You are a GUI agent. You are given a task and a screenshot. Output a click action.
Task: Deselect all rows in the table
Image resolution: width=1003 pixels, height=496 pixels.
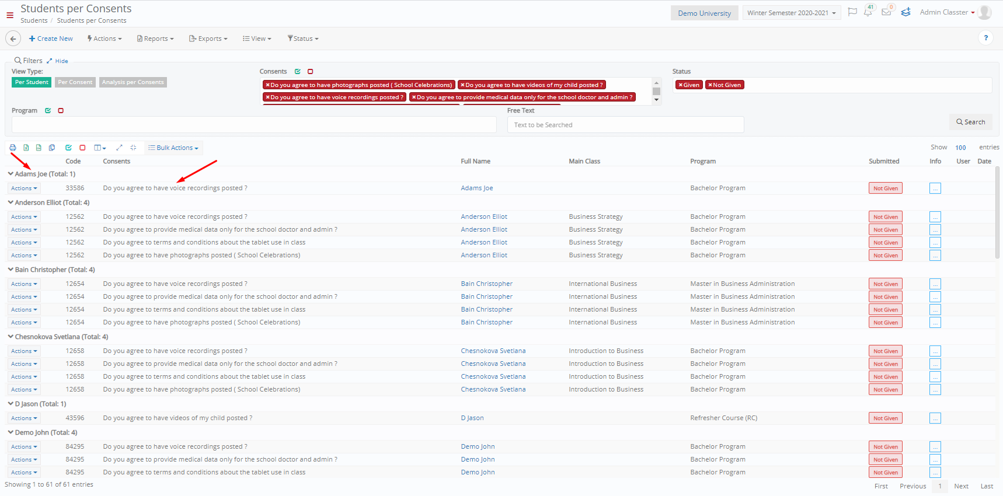[x=82, y=148]
